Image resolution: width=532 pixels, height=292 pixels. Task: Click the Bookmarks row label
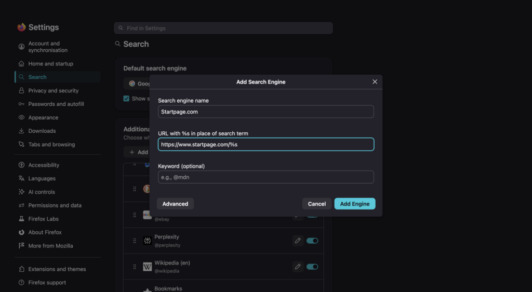[x=168, y=288]
